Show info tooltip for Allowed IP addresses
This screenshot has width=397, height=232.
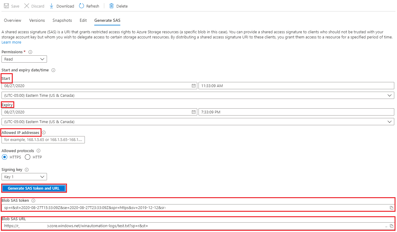coord(44,133)
